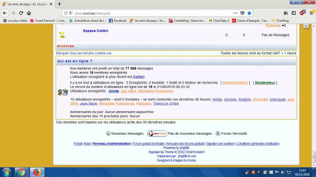316x177 pixels.
Task: Click Marquer tous les forums comme lus
Action: tap(83, 53)
